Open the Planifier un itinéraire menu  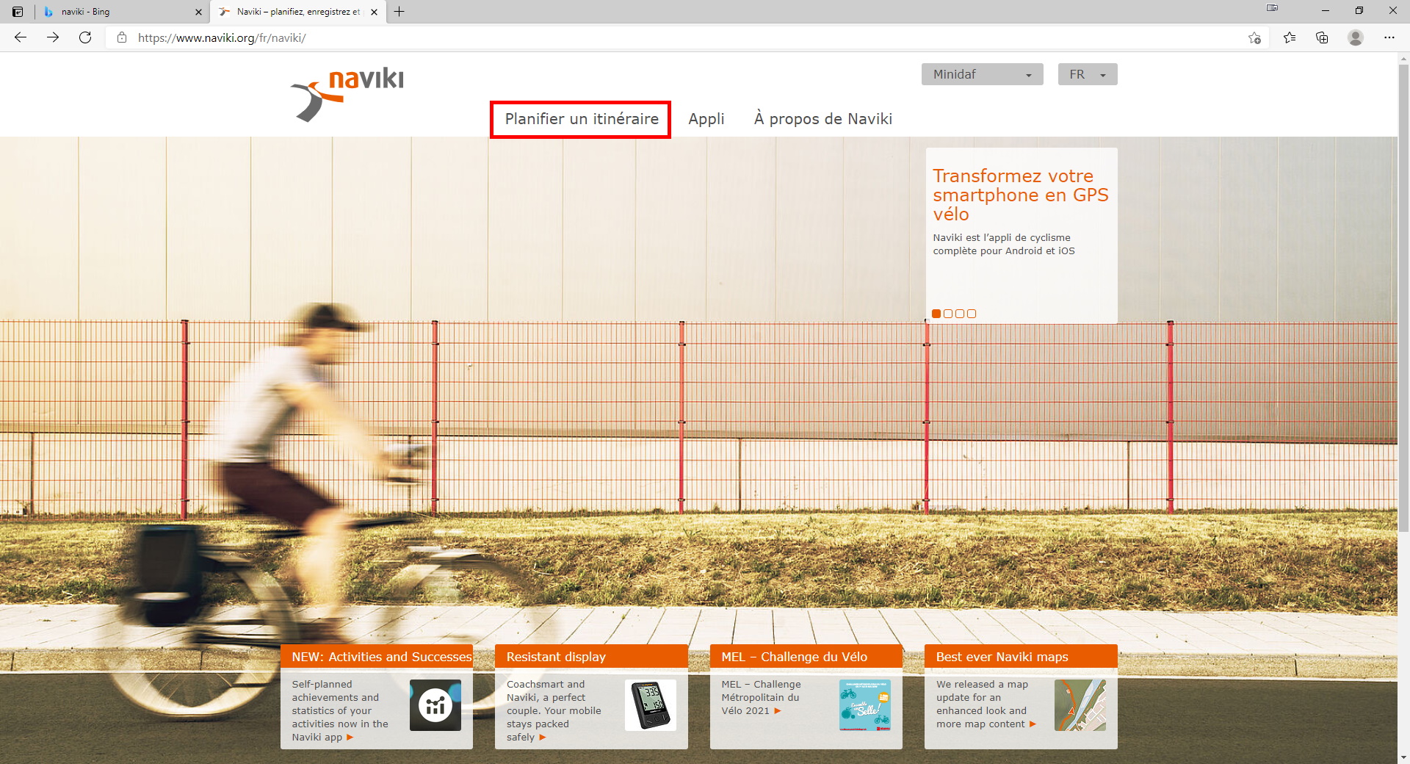(x=581, y=119)
